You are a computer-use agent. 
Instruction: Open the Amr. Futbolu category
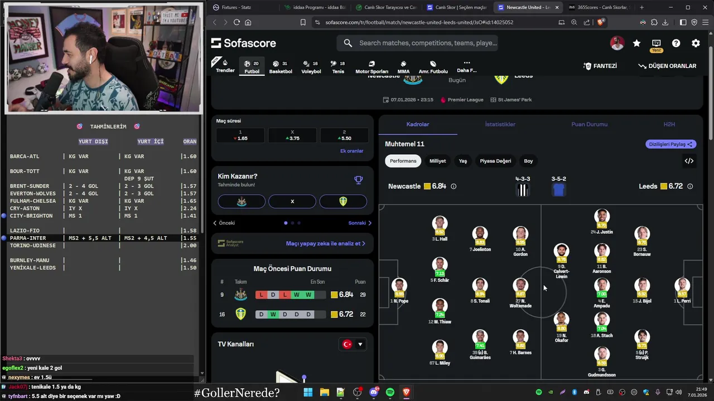point(433,67)
